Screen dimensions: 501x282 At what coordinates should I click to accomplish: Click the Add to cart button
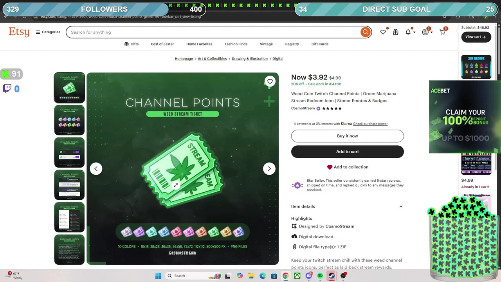(348, 152)
